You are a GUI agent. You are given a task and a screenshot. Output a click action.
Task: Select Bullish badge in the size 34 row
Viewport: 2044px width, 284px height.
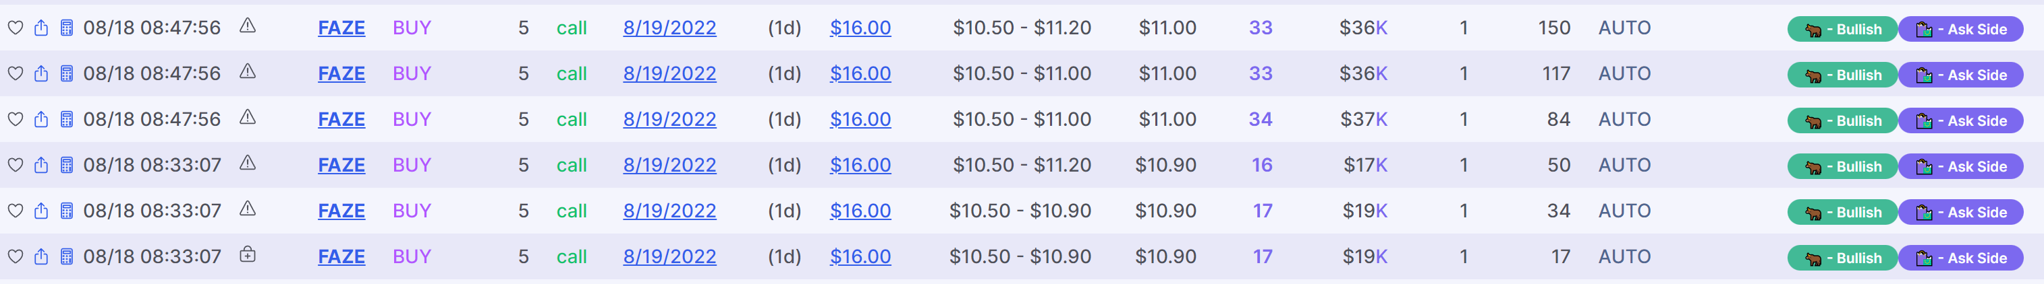pos(1842,213)
